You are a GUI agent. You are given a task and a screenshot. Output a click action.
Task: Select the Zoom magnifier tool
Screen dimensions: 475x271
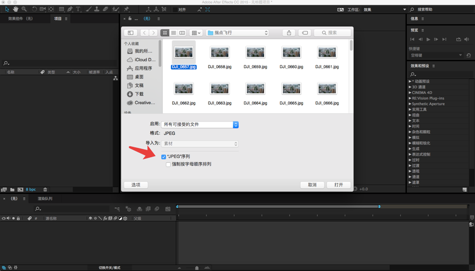point(24,9)
